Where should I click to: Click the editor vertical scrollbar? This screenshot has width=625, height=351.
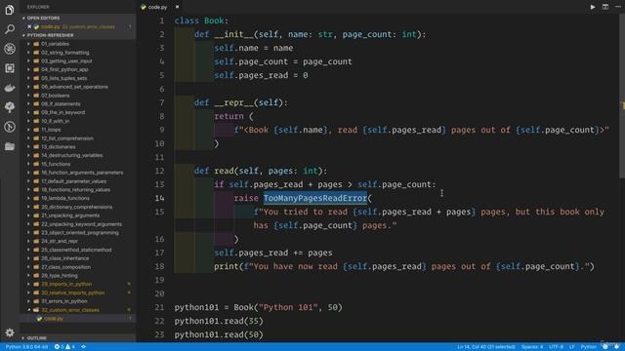[622, 96]
